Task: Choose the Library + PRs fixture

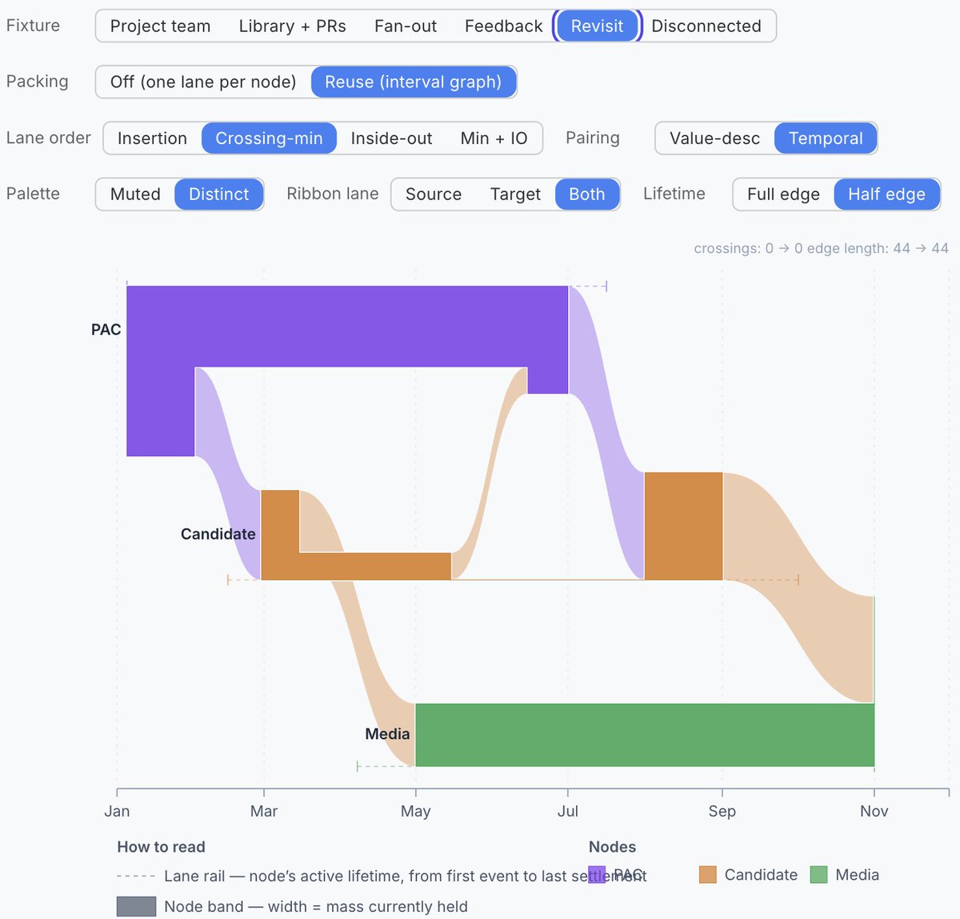Action: 292,26
